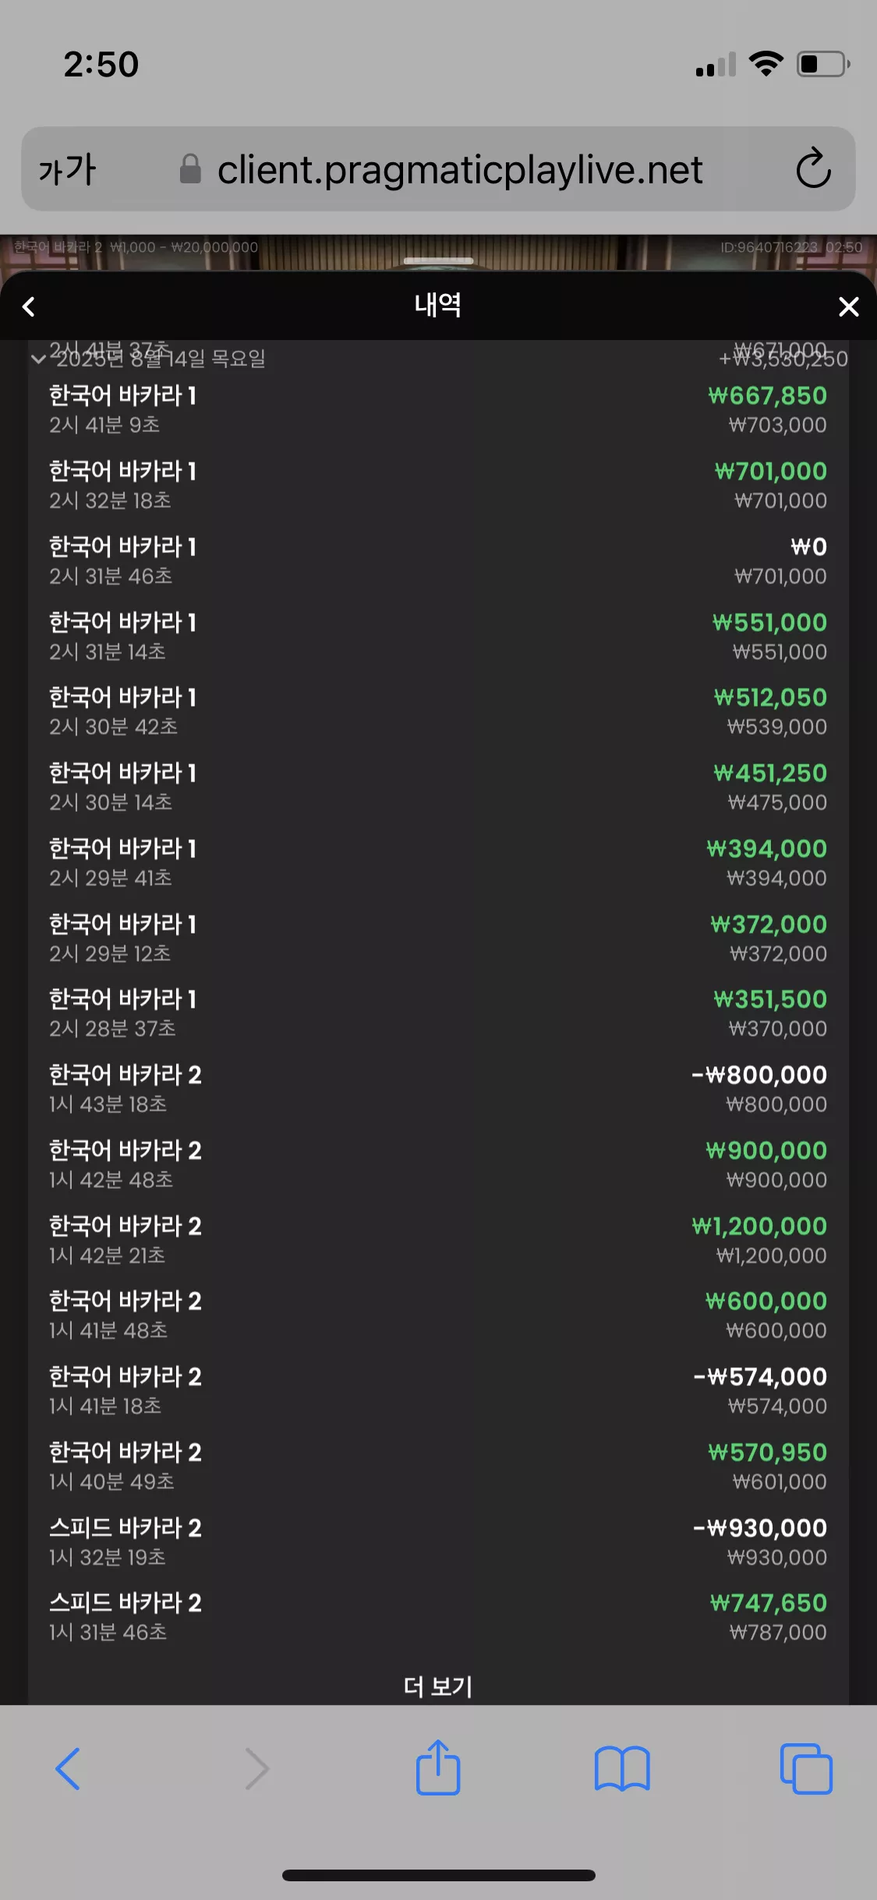Close the 내역 history panel

click(x=848, y=307)
